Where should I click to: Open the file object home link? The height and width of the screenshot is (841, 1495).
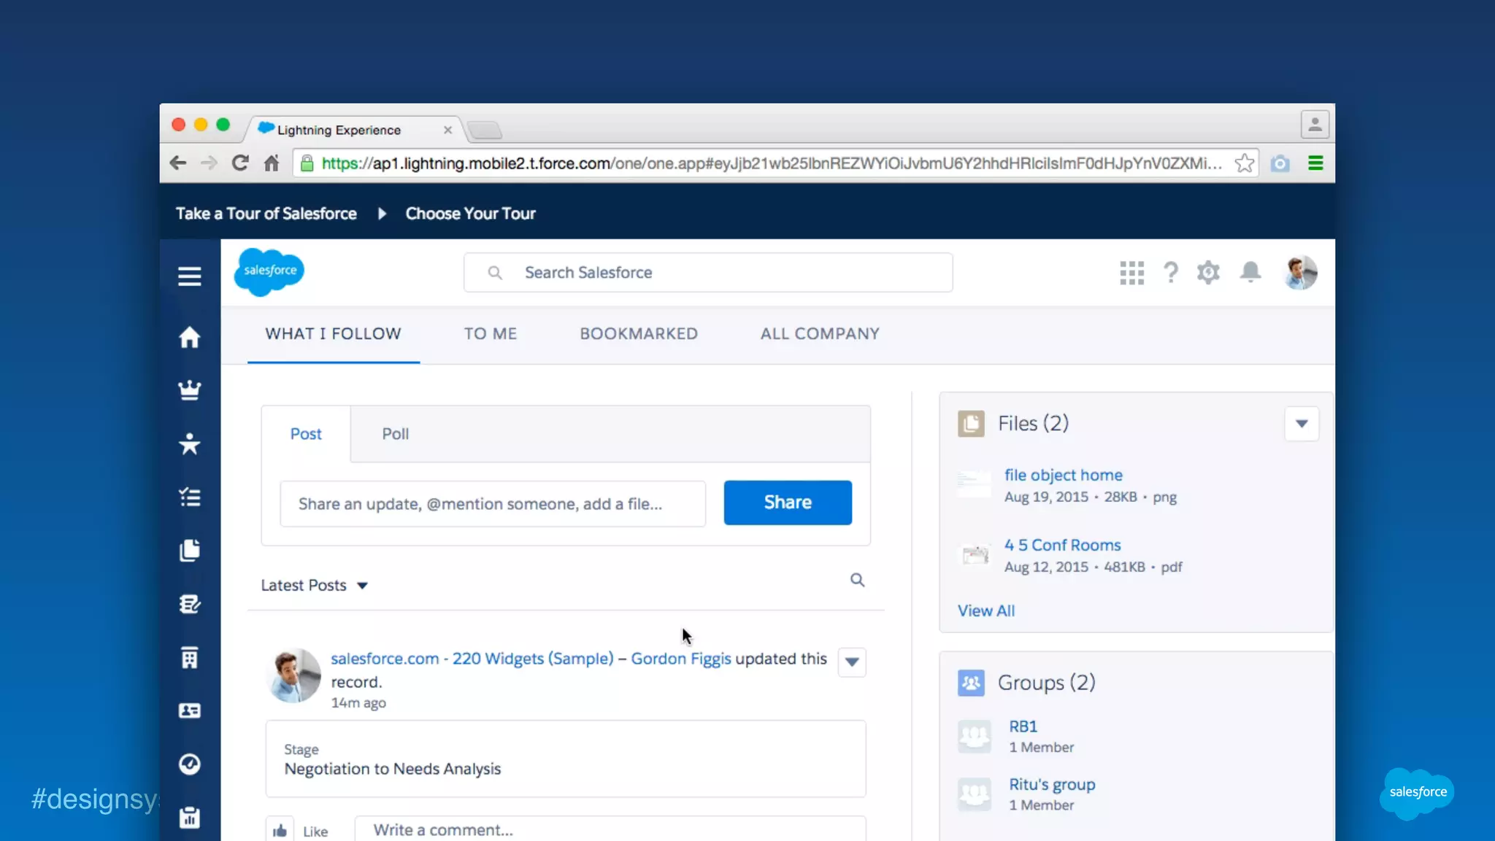pyautogui.click(x=1063, y=475)
